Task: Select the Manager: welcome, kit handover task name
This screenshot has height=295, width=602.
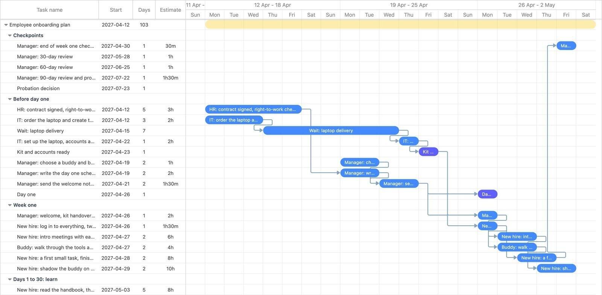Action: click(x=56, y=216)
